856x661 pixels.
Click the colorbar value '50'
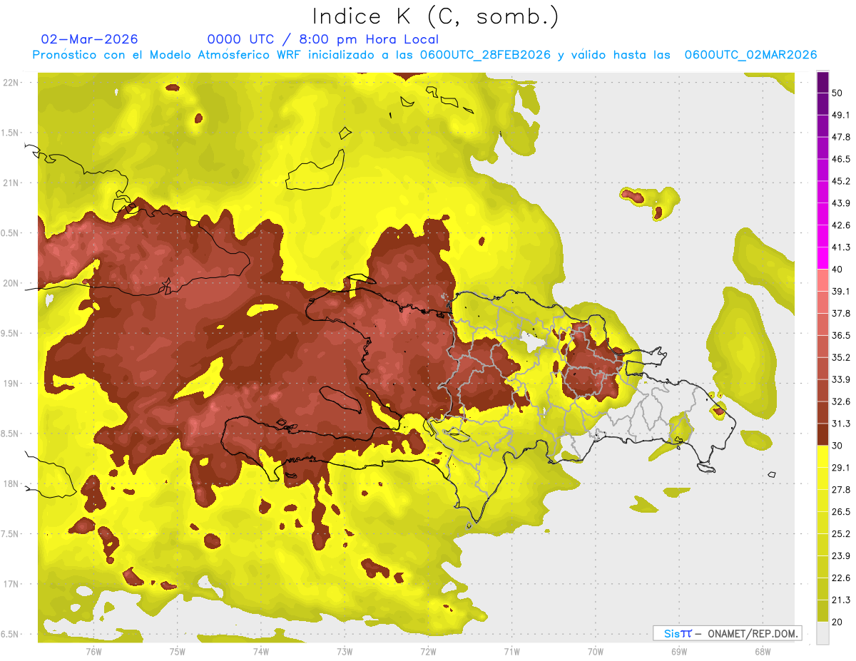point(837,93)
